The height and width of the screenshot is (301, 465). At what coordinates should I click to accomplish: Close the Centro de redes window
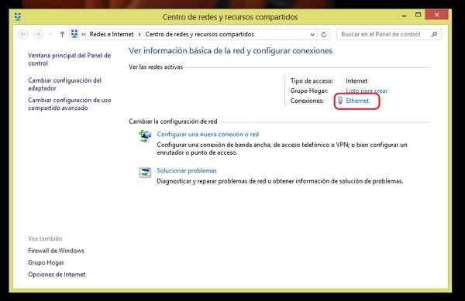click(436, 15)
